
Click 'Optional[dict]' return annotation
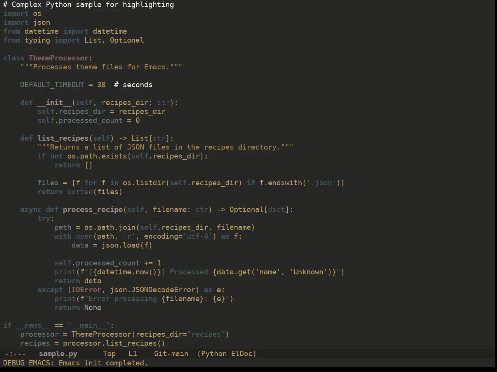259,210
